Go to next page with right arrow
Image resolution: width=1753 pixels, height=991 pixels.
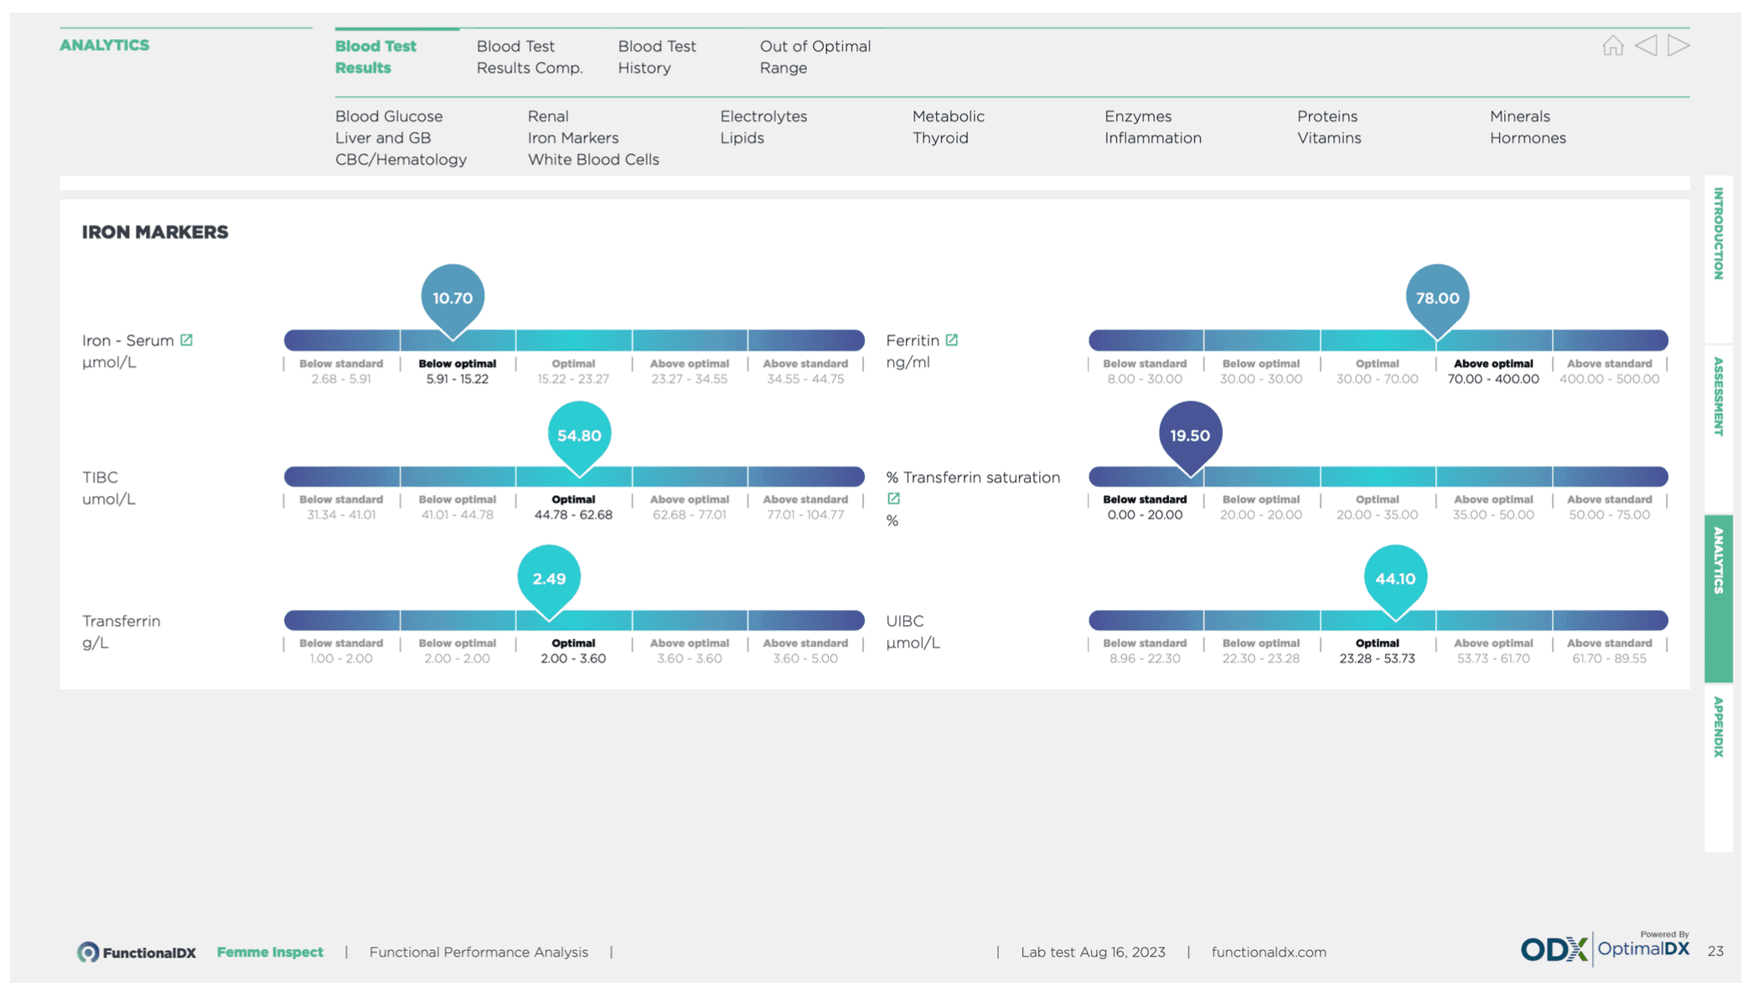[x=1678, y=46]
